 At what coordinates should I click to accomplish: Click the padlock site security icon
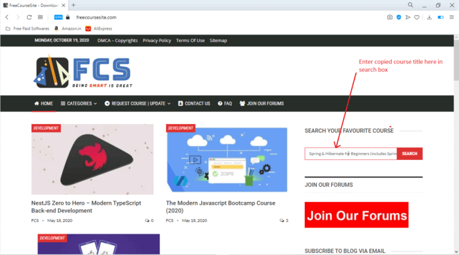[68, 17]
